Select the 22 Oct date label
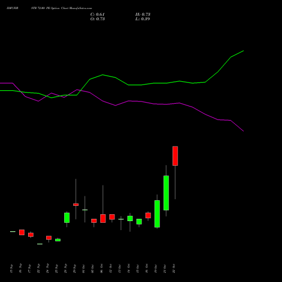282x282 pixels. [x=174, y=268]
